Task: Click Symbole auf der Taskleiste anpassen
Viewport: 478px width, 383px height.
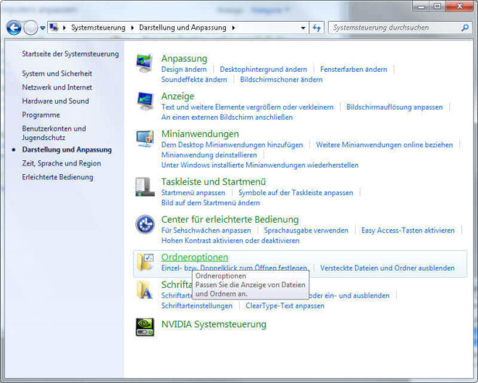Action: (x=295, y=193)
